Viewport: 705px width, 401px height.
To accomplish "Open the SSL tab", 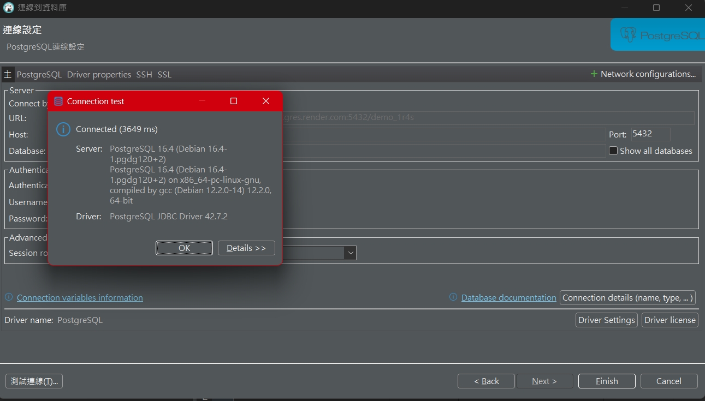I will click(164, 74).
